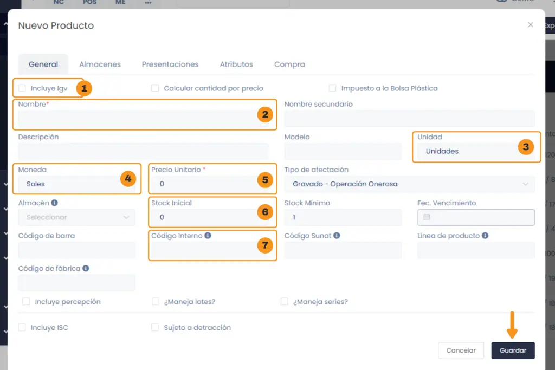This screenshot has height=370, width=555.
Task: Close the Nuevo Producto dialog
Action: point(530,25)
